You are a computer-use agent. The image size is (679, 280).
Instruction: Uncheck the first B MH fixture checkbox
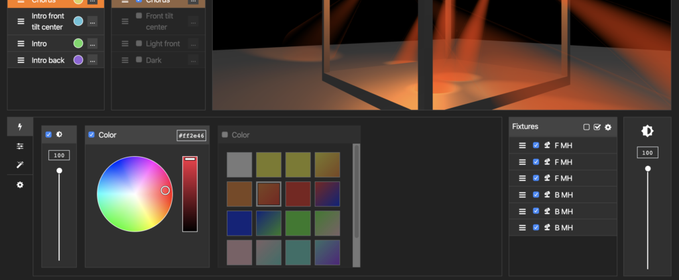(536, 195)
